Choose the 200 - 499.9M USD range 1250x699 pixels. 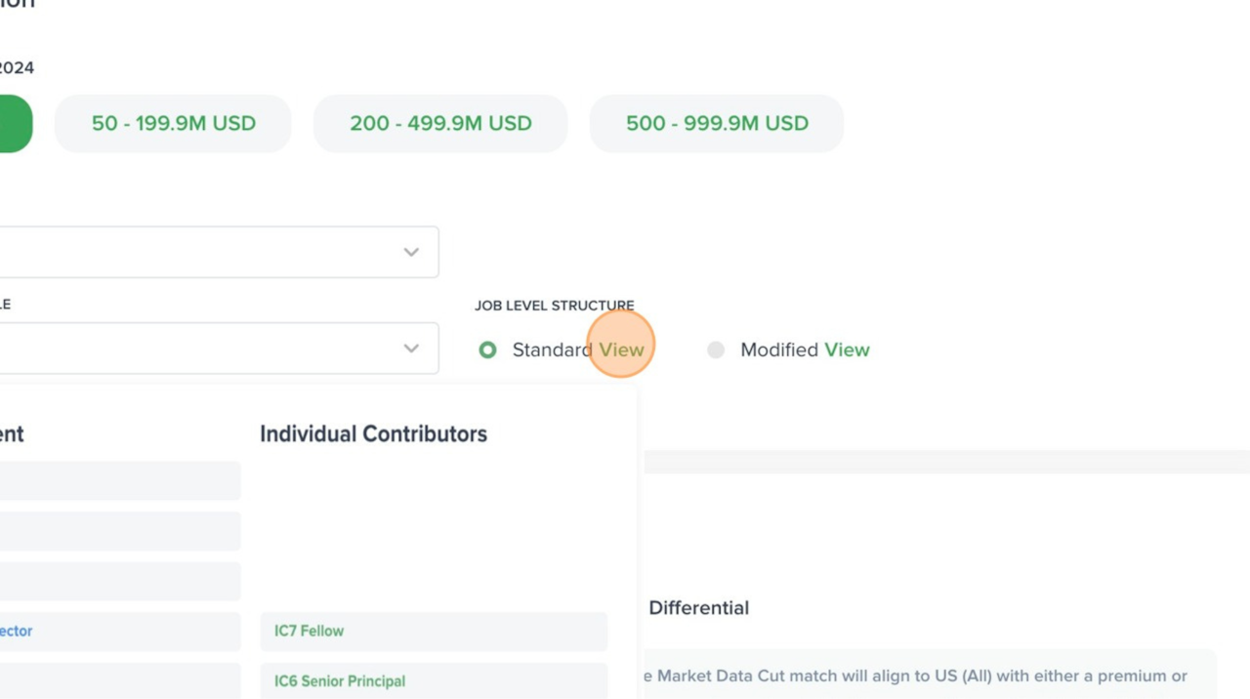tap(440, 124)
